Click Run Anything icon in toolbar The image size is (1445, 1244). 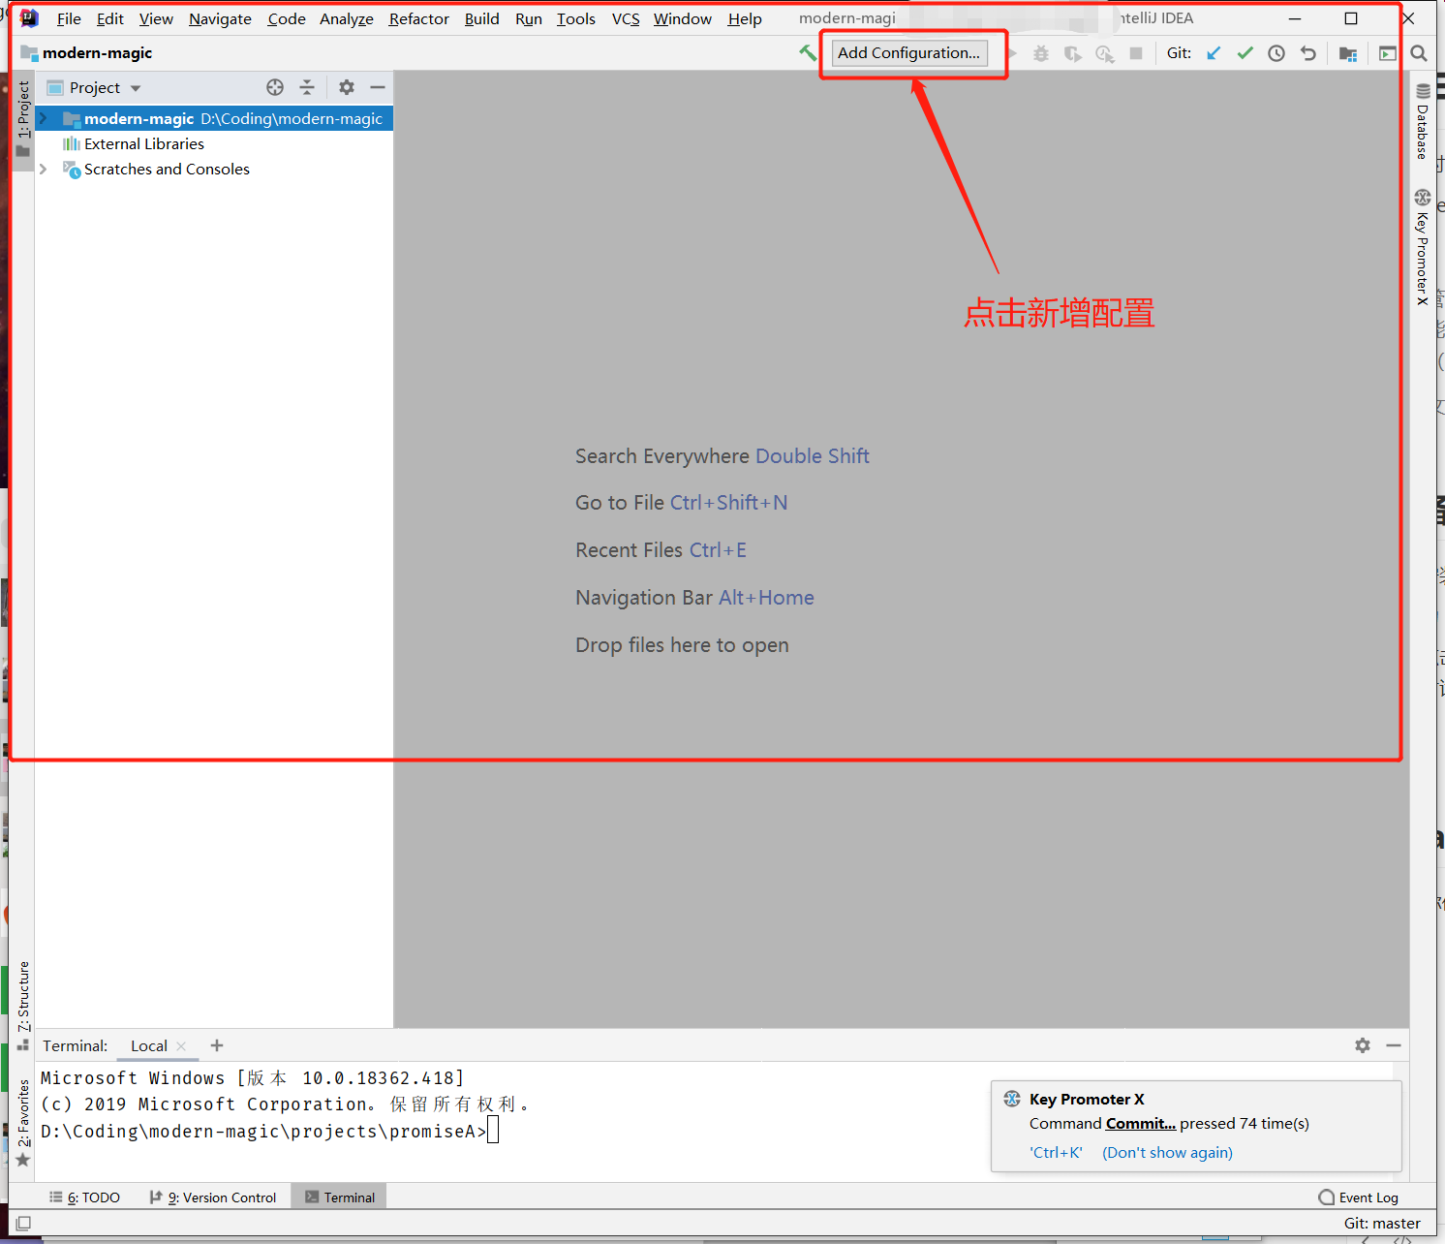point(1388,53)
